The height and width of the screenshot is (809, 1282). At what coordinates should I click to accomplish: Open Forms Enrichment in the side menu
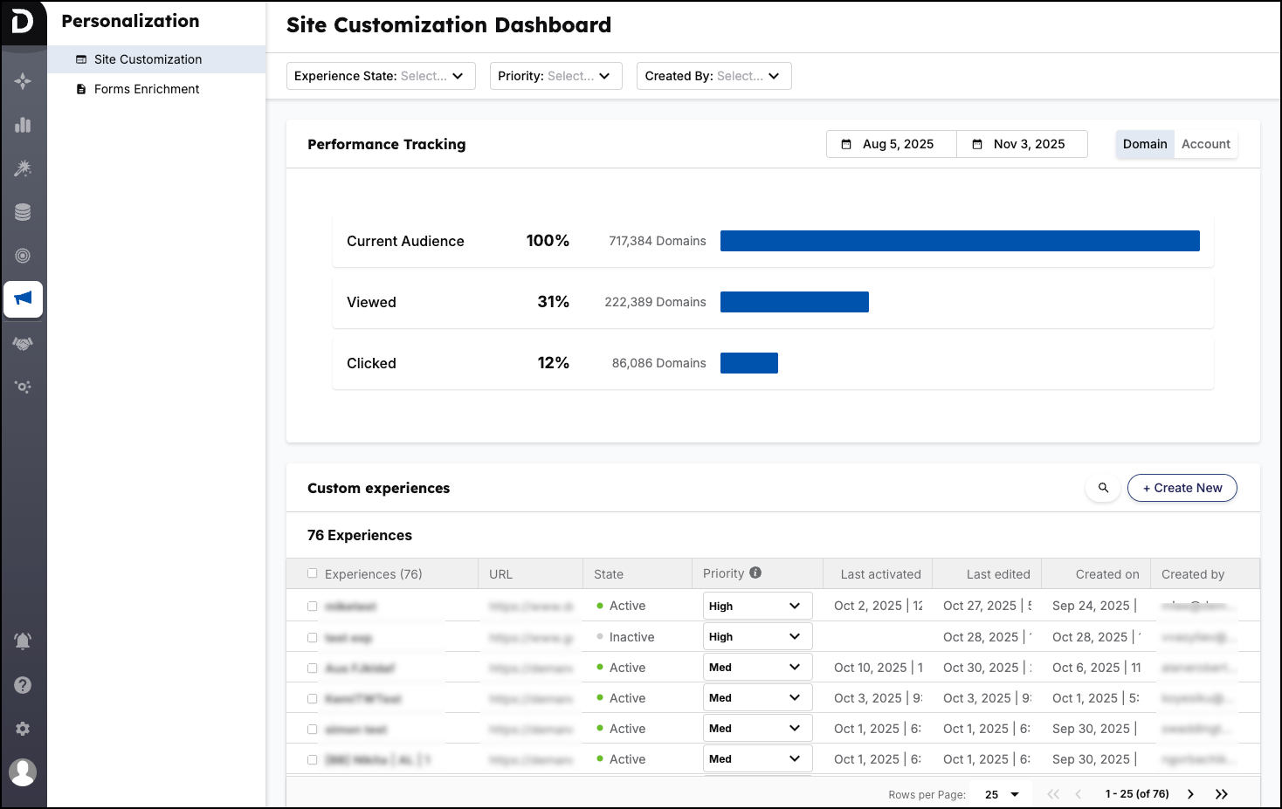[x=147, y=89]
